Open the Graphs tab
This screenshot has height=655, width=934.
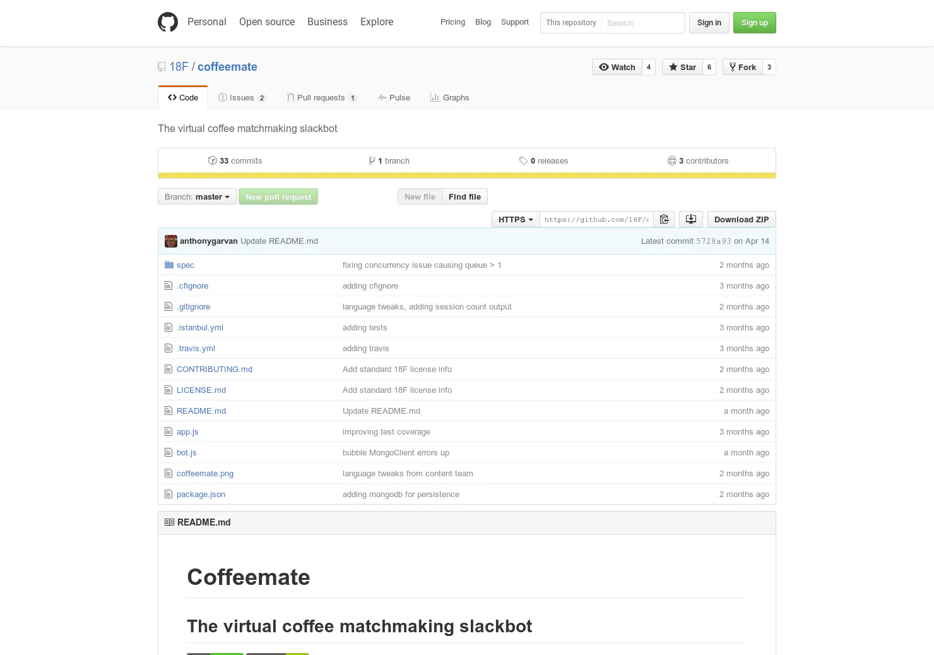pyautogui.click(x=449, y=97)
